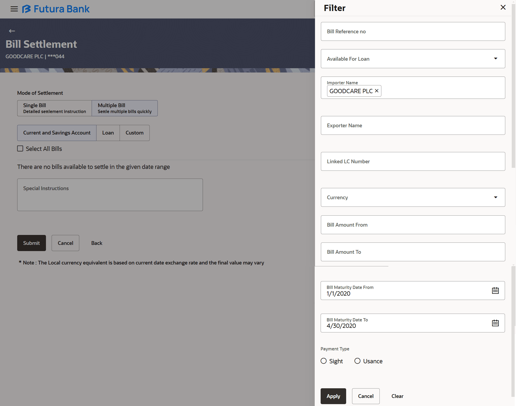The width and height of the screenshot is (516, 406).
Task: Open calendar for Bill Maturity Date To
Action: [x=495, y=323]
